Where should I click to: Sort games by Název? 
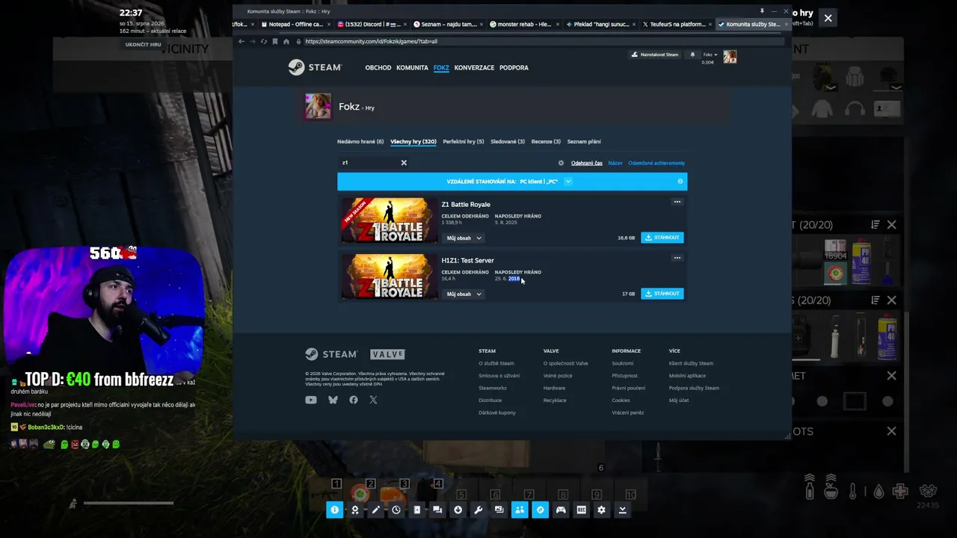click(x=615, y=163)
